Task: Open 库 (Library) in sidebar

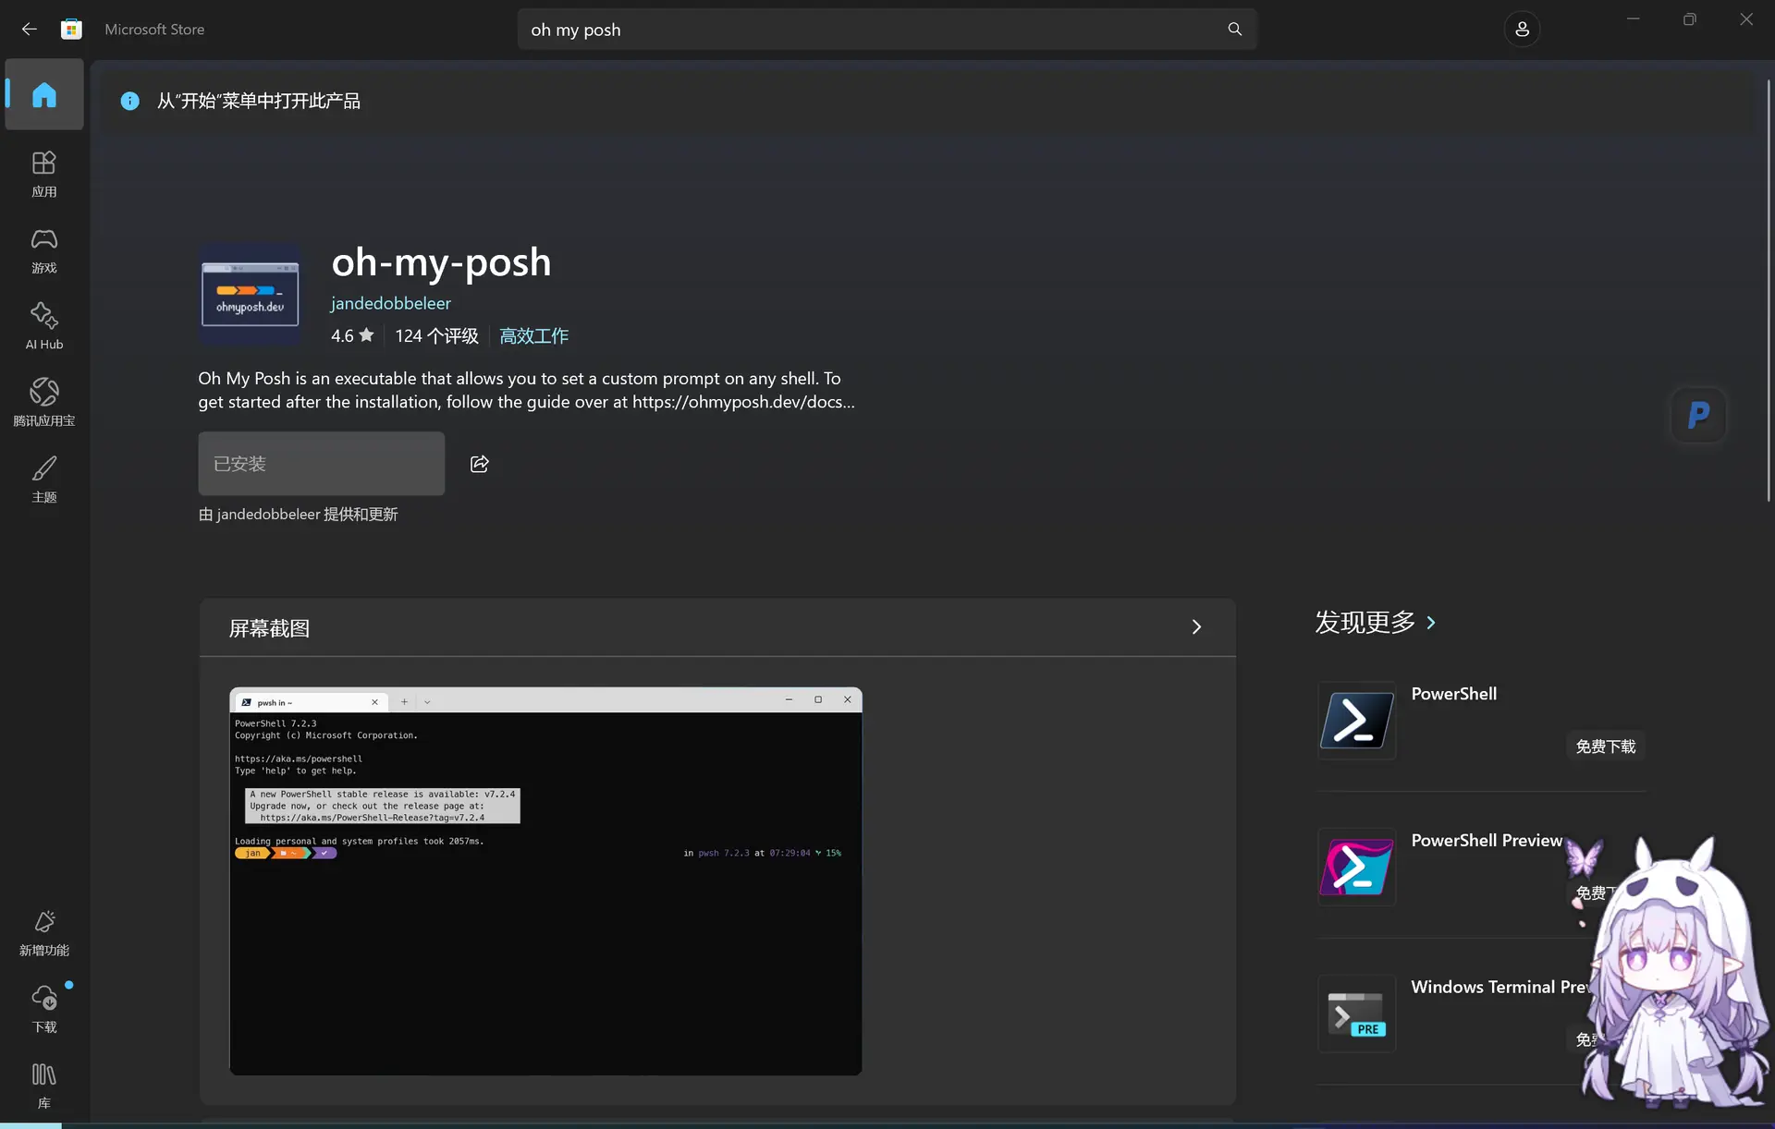Action: coord(44,1086)
